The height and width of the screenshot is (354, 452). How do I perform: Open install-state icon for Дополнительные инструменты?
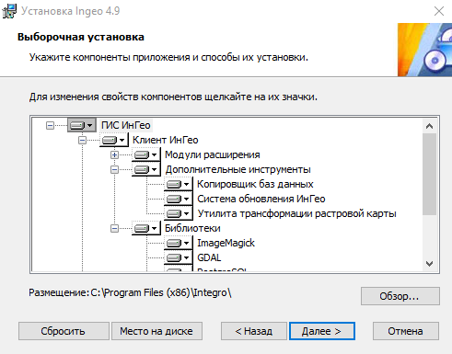[146, 169]
